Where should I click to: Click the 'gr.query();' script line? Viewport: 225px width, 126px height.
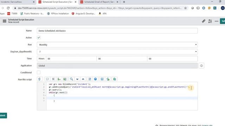click(55, 90)
